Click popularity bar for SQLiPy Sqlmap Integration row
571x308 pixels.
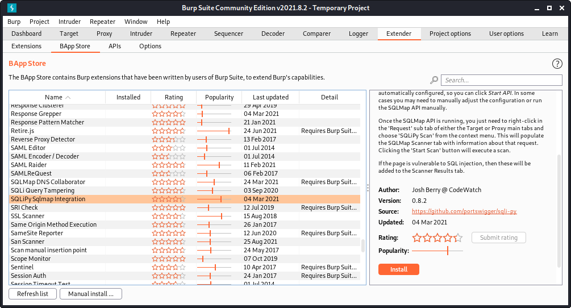214,199
